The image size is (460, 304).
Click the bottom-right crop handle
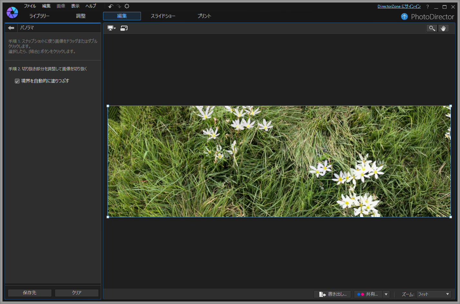(x=451, y=217)
